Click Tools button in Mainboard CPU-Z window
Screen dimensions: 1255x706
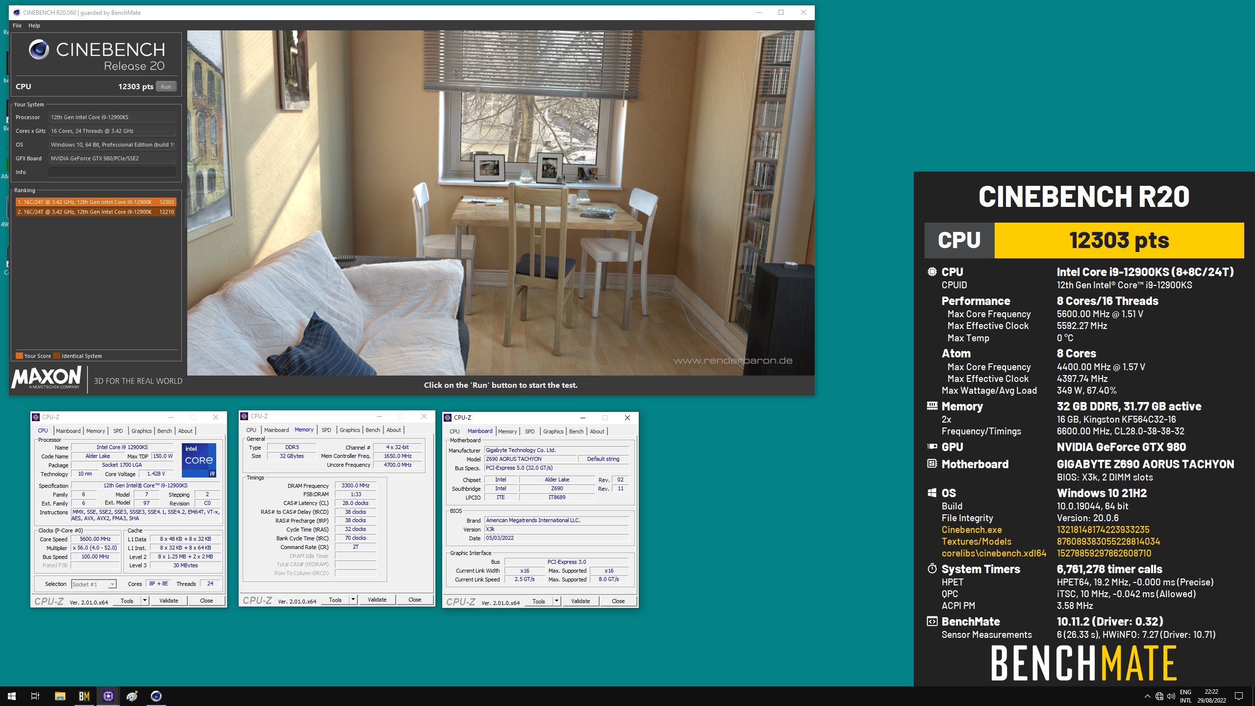click(x=539, y=601)
